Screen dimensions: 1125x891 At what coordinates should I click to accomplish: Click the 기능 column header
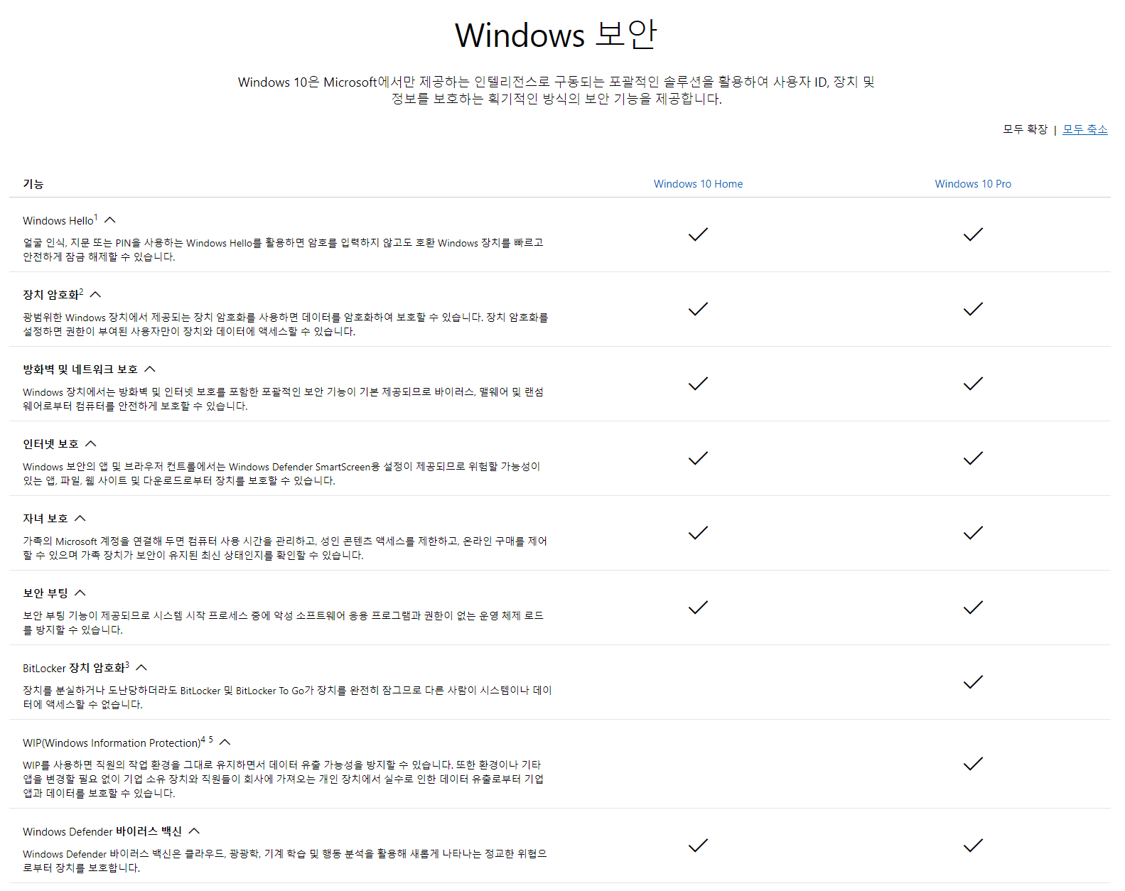[x=33, y=184]
